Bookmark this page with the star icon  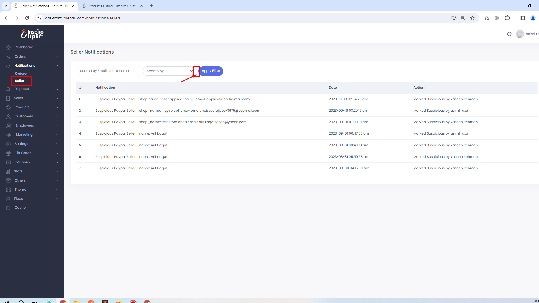tap(472, 18)
